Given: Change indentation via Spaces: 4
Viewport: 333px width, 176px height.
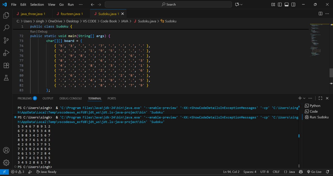Looking at the screenshot, I should [x=250, y=172].
